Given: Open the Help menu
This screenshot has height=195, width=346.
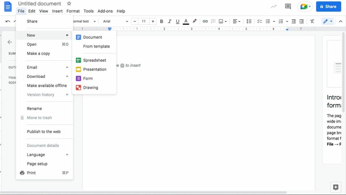Looking at the screenshot, I should [121, 11].
